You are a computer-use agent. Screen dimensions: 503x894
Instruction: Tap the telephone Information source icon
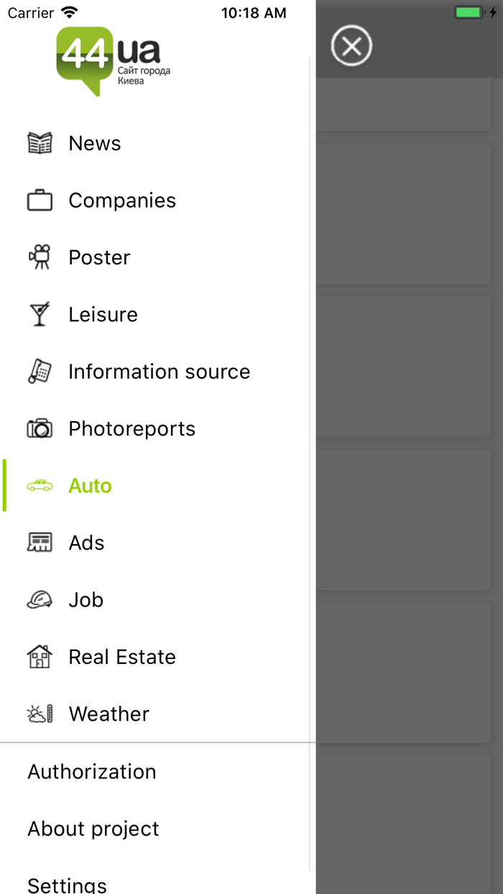coord(40,372)
